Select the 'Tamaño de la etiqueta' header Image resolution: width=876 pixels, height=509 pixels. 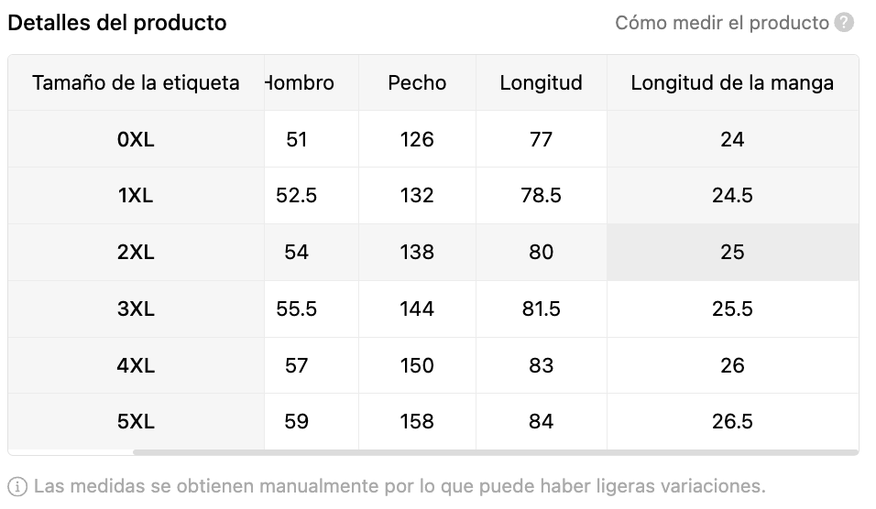[x=136, y=83]
